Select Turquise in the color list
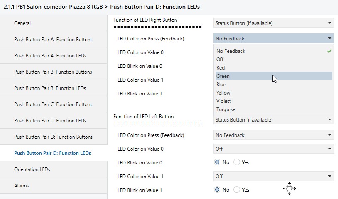The width and height of the screenshot is (338, 199). click(x=226, y=109)
